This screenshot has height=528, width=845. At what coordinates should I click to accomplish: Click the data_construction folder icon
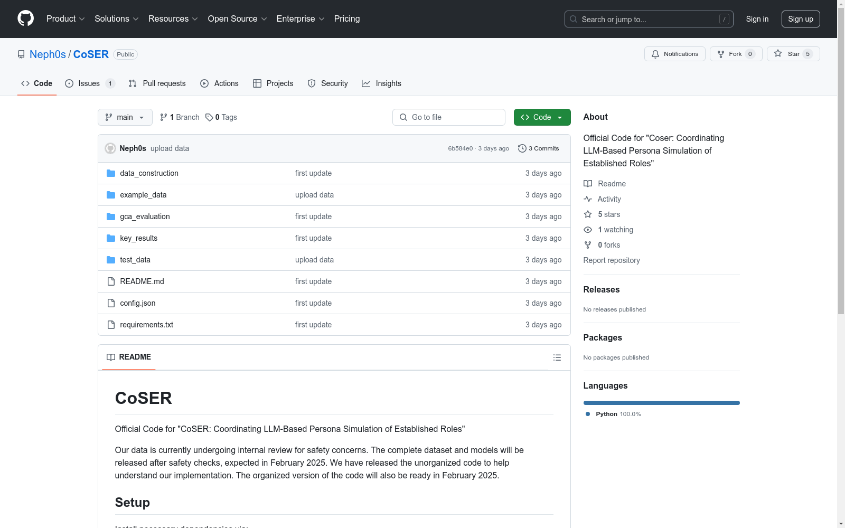(x=111, y=173)
